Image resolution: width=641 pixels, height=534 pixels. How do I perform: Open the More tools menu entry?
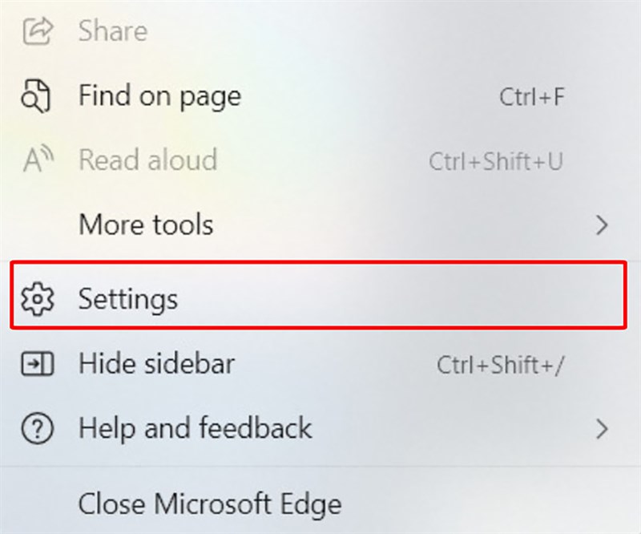pyautogui.click(x=146, y=225)
